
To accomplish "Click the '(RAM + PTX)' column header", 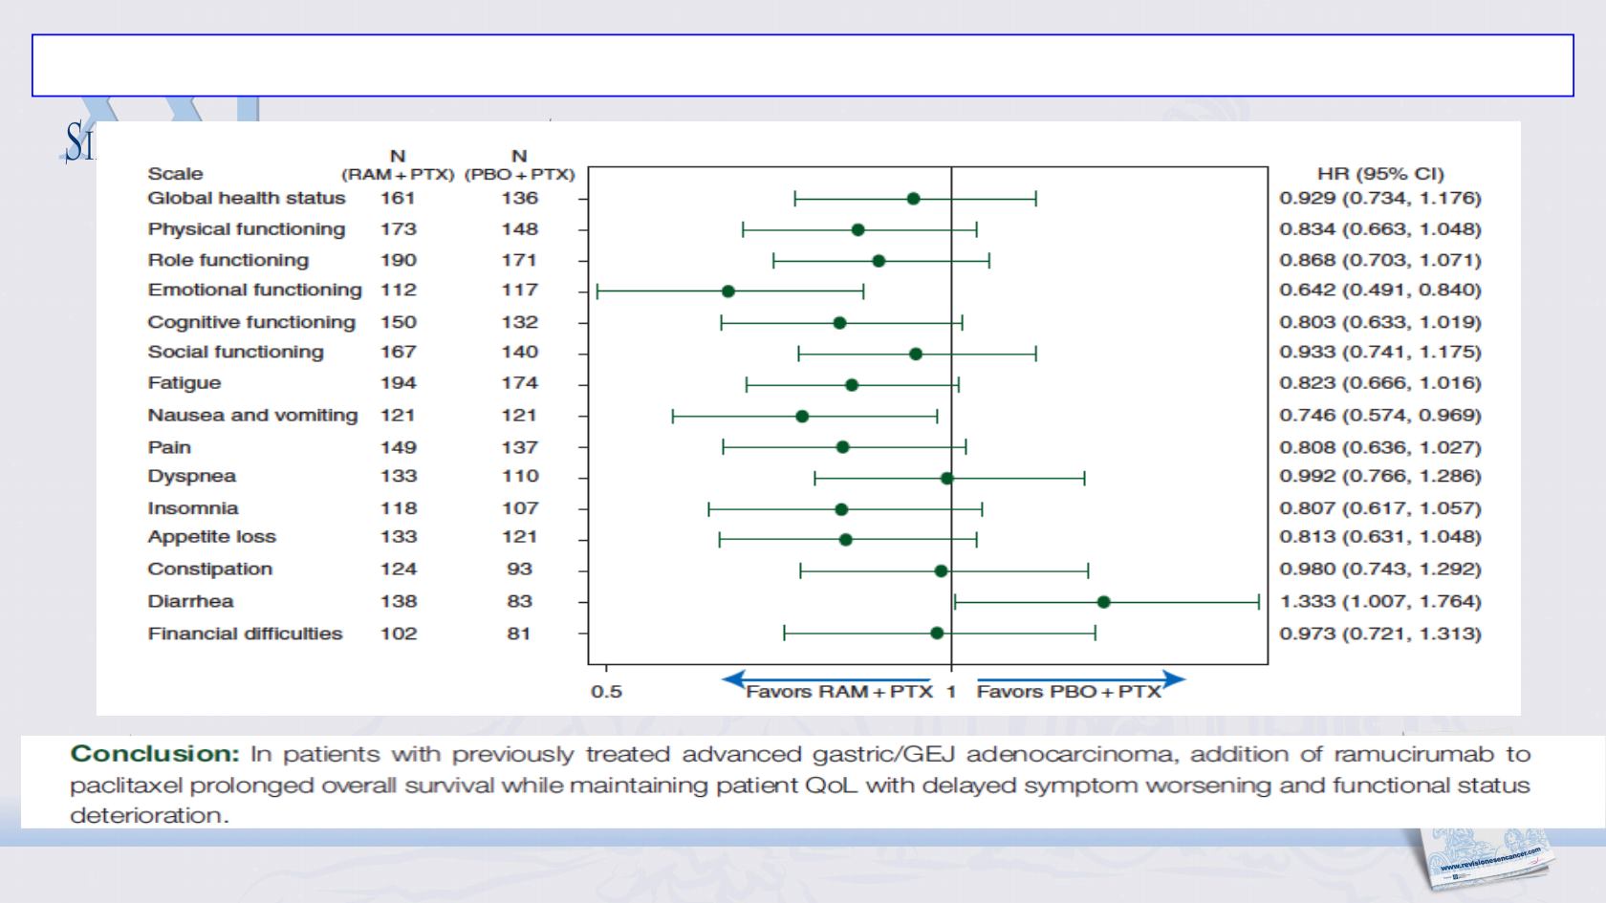I will click(398, 175).
